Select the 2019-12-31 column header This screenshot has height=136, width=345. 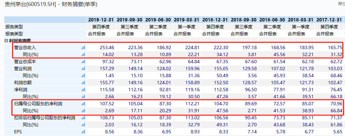101,20
